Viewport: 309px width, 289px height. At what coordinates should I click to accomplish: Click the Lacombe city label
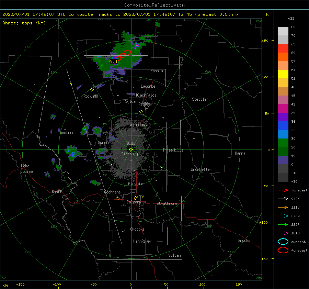pyautogui.click(x=148, y=86)
